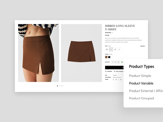Share product via Facebook icon

116,80
